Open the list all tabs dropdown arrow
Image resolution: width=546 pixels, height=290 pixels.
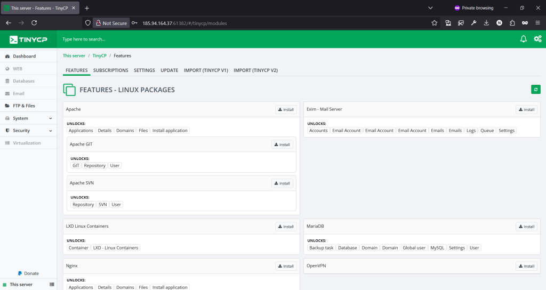[430, 8]
